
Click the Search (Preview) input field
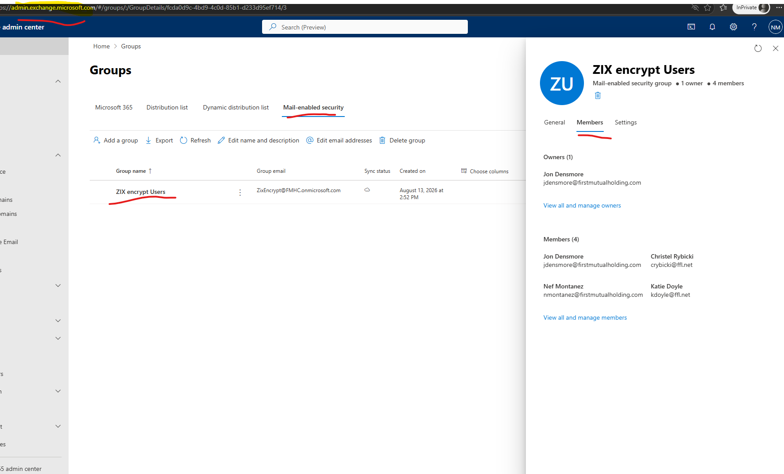365,27
